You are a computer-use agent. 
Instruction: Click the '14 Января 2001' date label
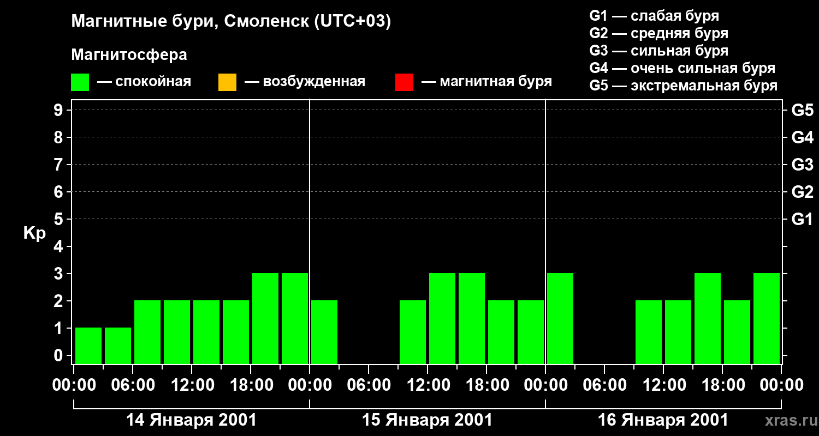191,420
